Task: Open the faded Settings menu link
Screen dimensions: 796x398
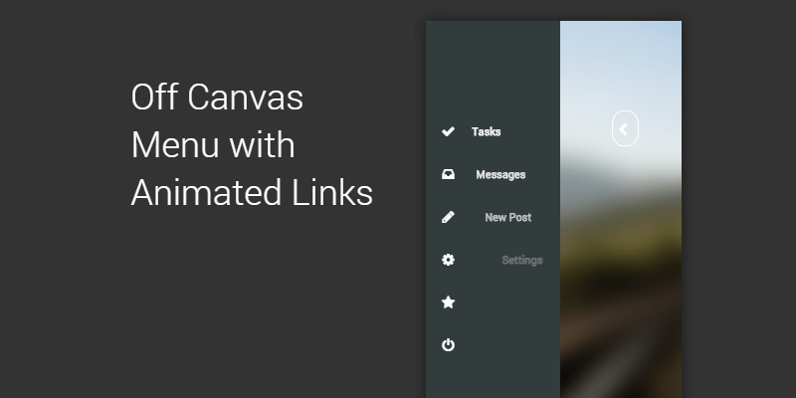Action: coord(522,260)
